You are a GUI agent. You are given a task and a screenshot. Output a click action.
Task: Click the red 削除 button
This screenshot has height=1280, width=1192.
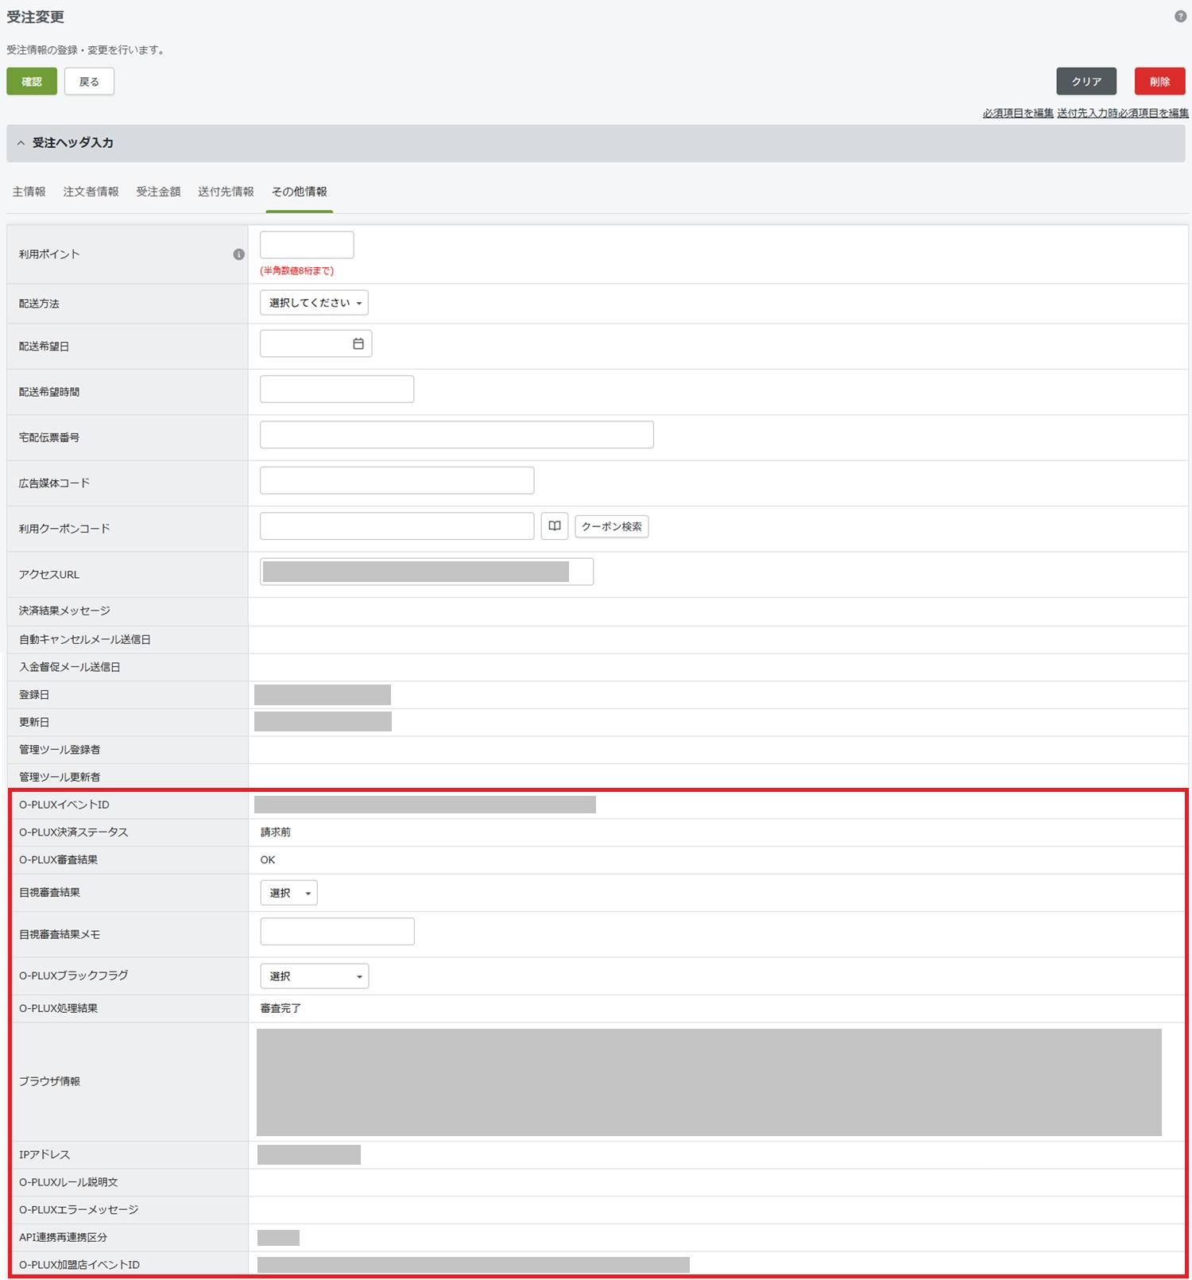1159,81
